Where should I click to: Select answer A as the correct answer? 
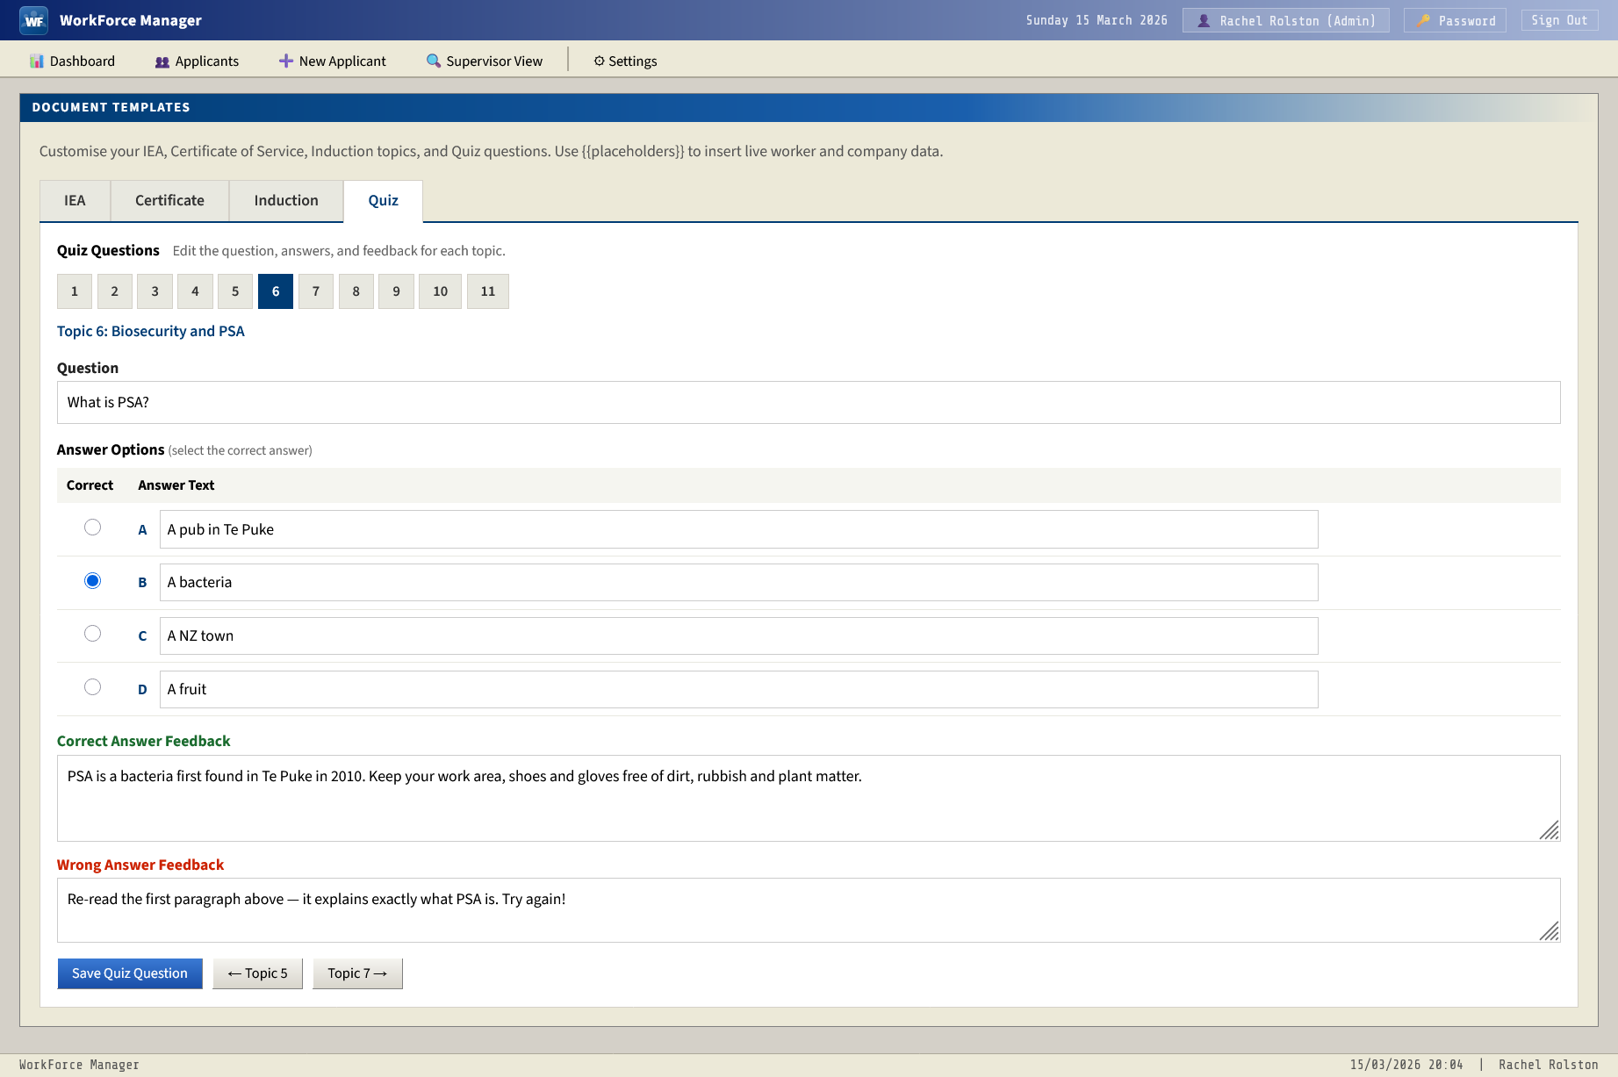coord(92,527)
